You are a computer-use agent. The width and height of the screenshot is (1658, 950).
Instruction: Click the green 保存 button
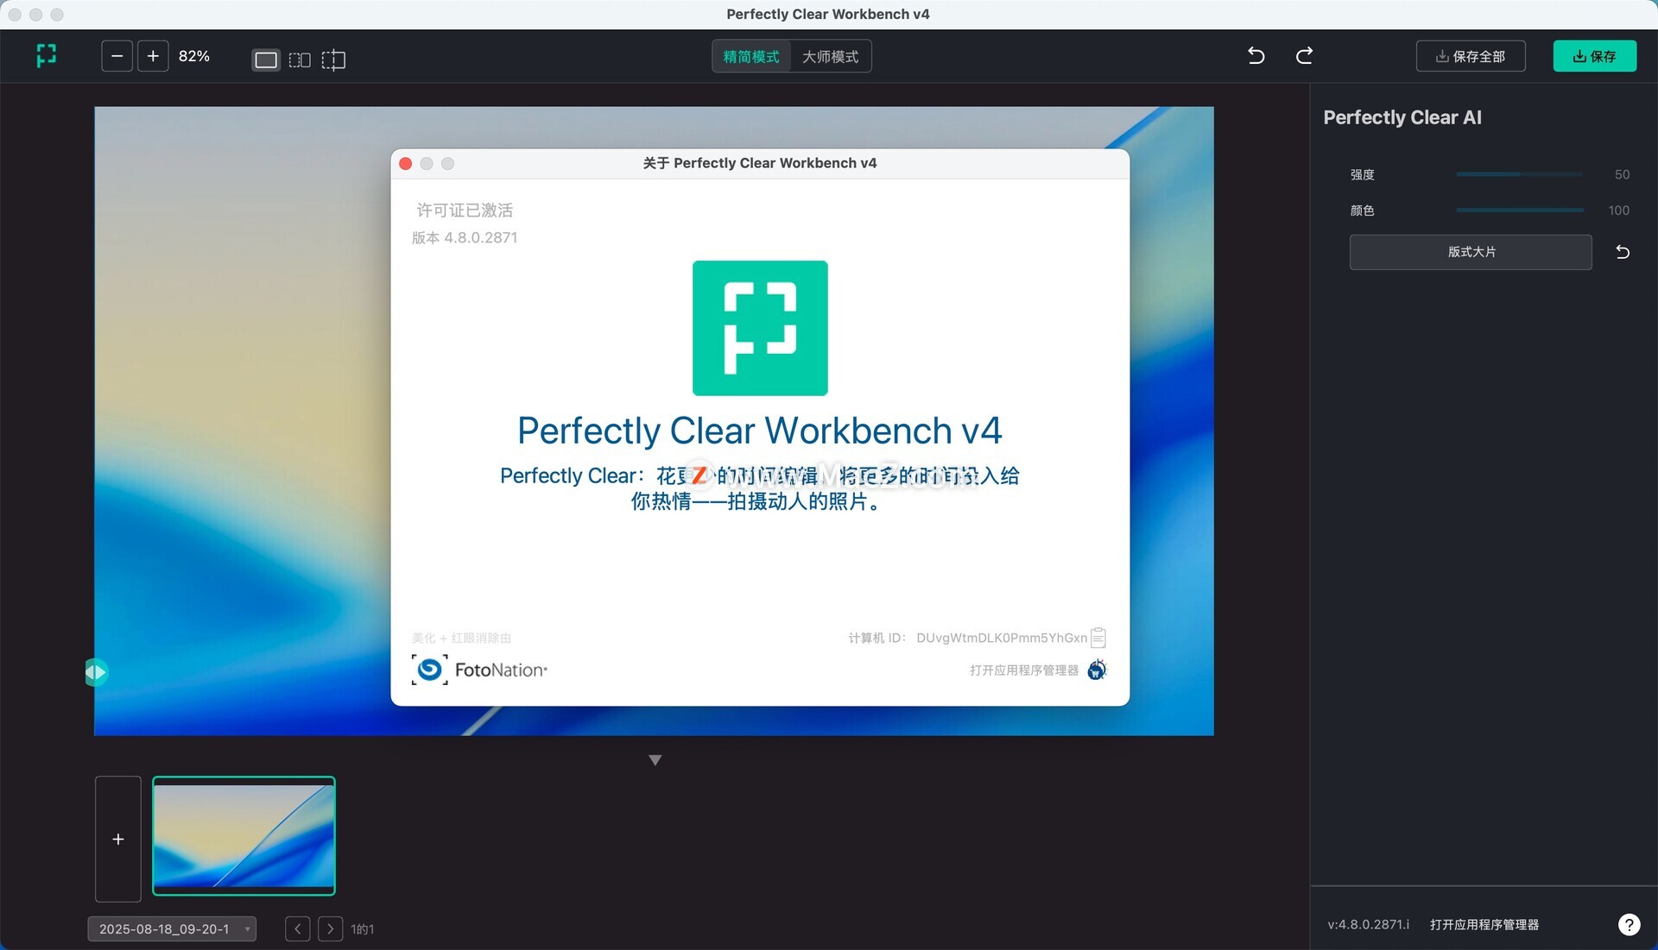(1594, 56)
